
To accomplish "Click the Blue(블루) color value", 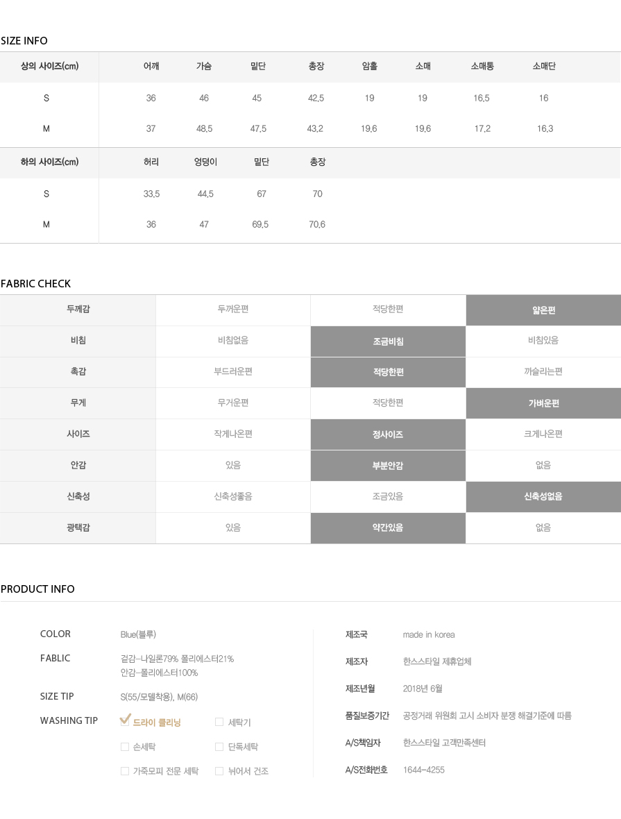I will (138, 634).
